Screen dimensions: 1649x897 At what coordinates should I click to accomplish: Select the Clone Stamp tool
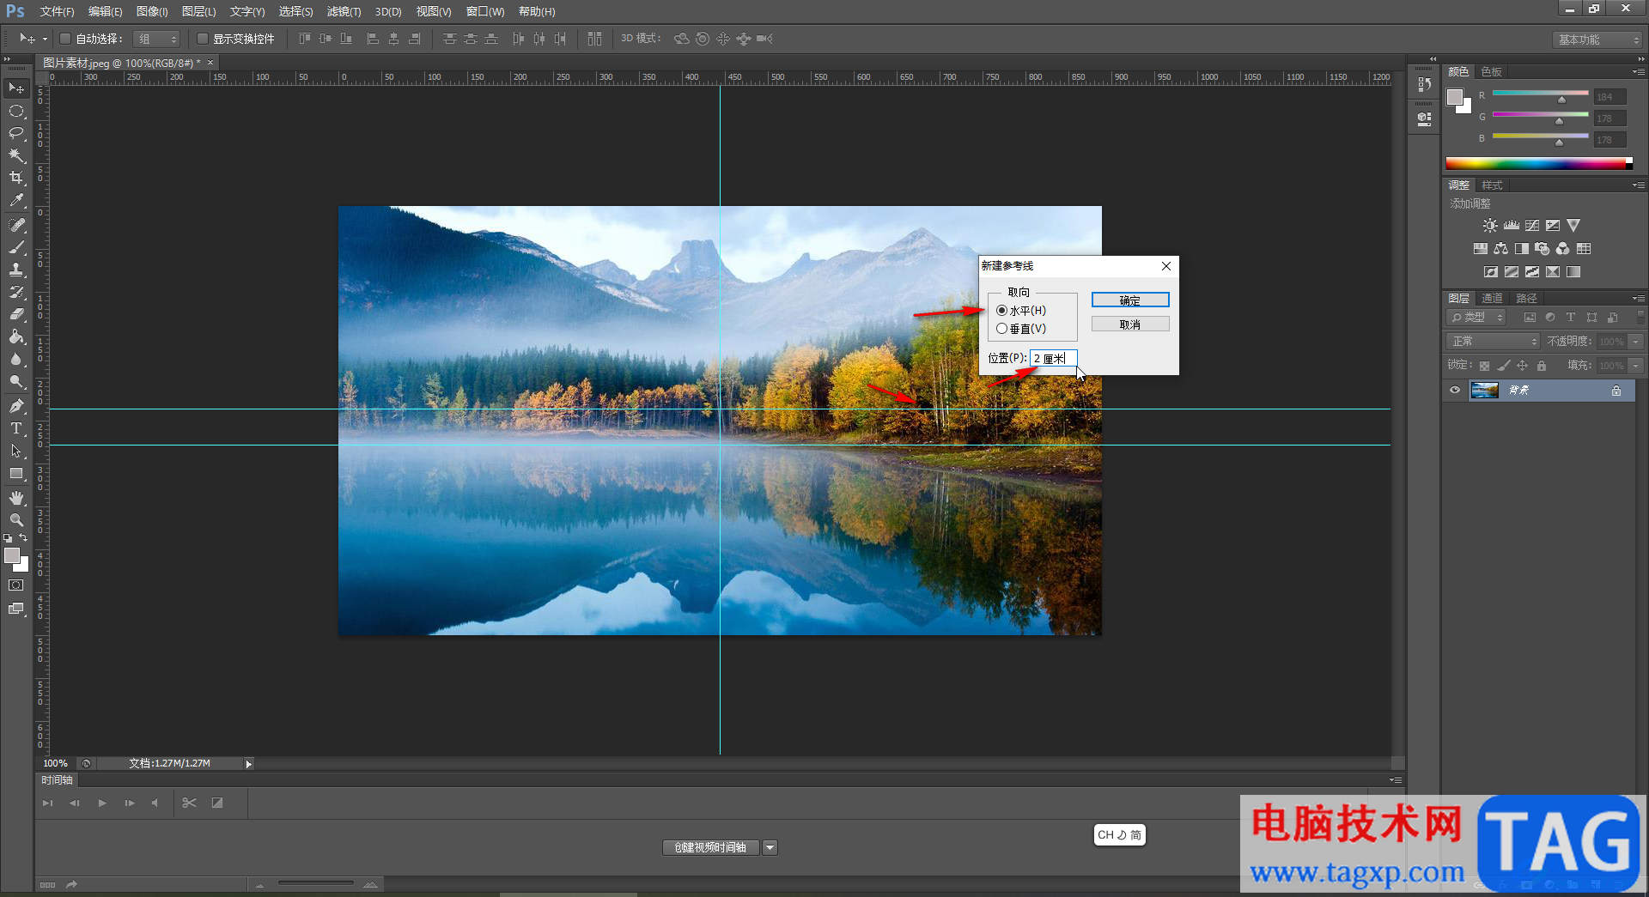coord(16,270)
